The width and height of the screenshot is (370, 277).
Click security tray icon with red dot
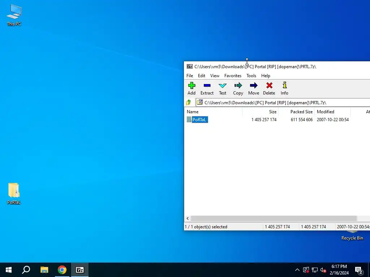point(306,270)
